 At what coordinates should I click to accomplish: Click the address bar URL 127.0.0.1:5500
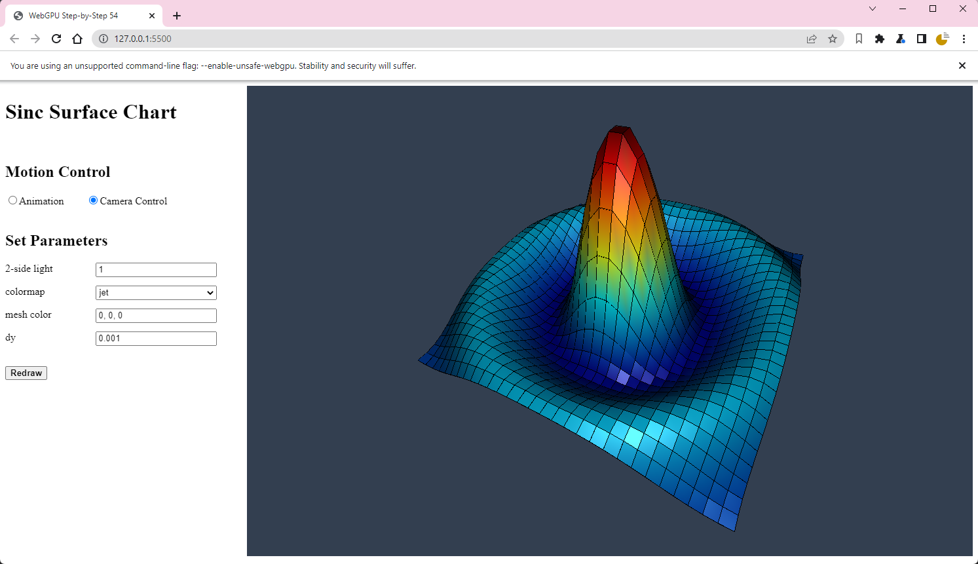pyautogui.click(x=143, y=39)
